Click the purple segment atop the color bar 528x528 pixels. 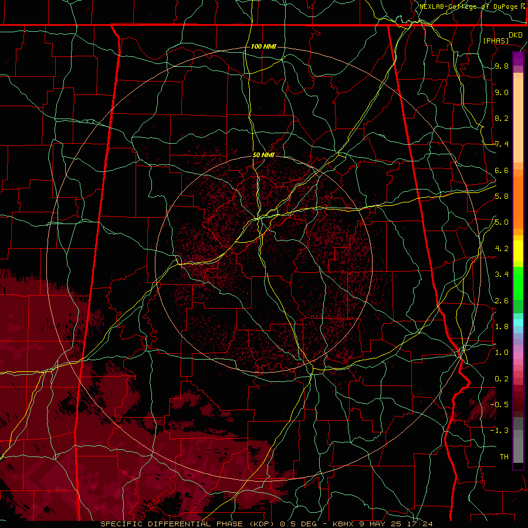pyautogui.click(x=518, y=59)
